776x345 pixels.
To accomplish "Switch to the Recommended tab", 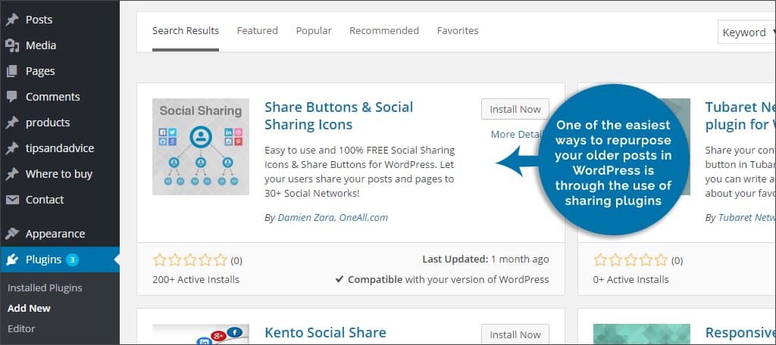I will (384, 31).
